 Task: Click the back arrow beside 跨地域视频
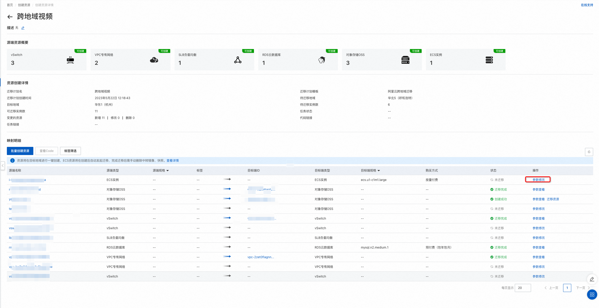(10, 17)
